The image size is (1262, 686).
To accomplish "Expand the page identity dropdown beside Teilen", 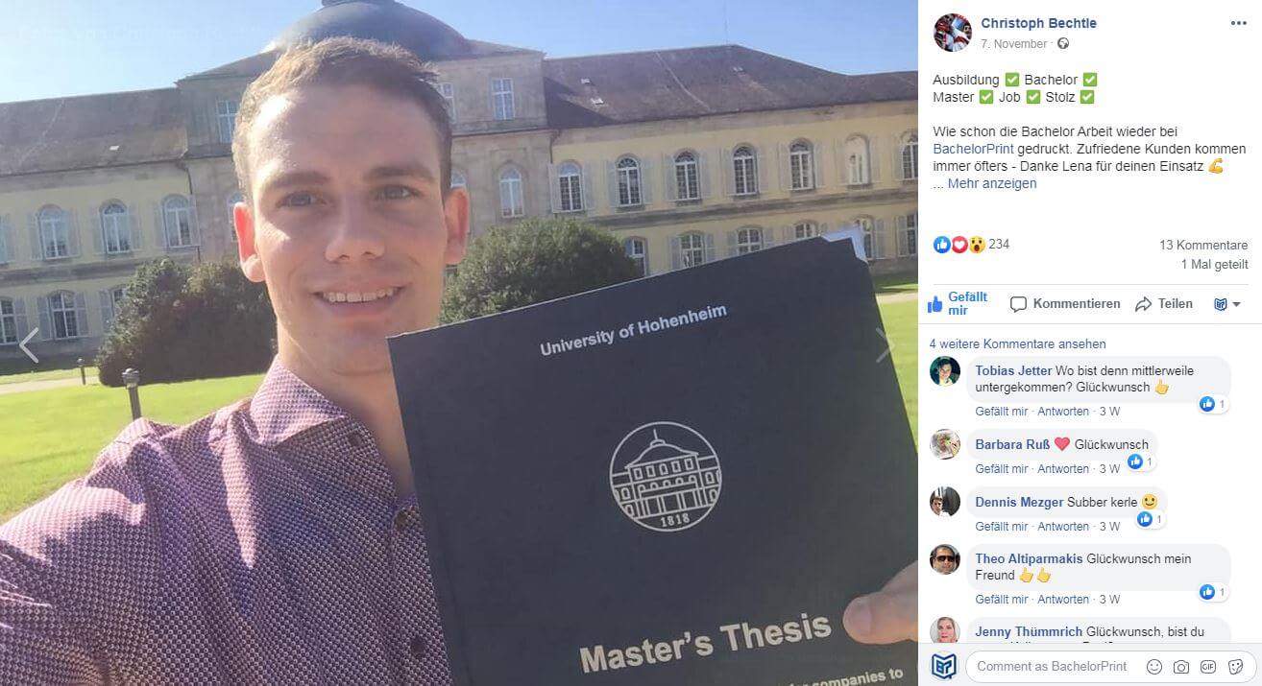I will 1227,304.
